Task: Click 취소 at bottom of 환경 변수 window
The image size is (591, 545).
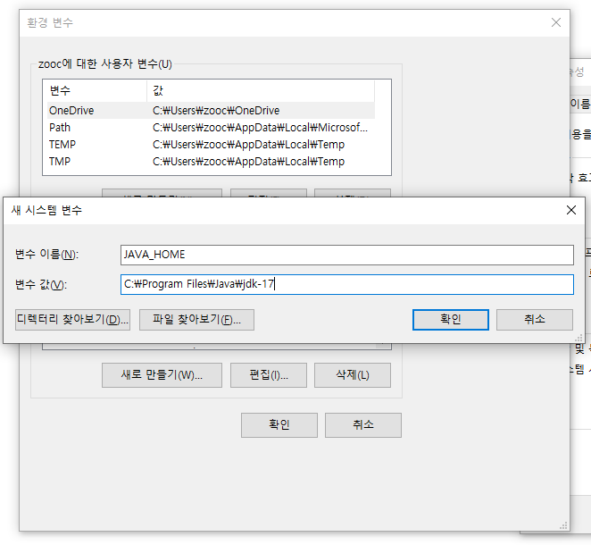Action: coord(363,425)
